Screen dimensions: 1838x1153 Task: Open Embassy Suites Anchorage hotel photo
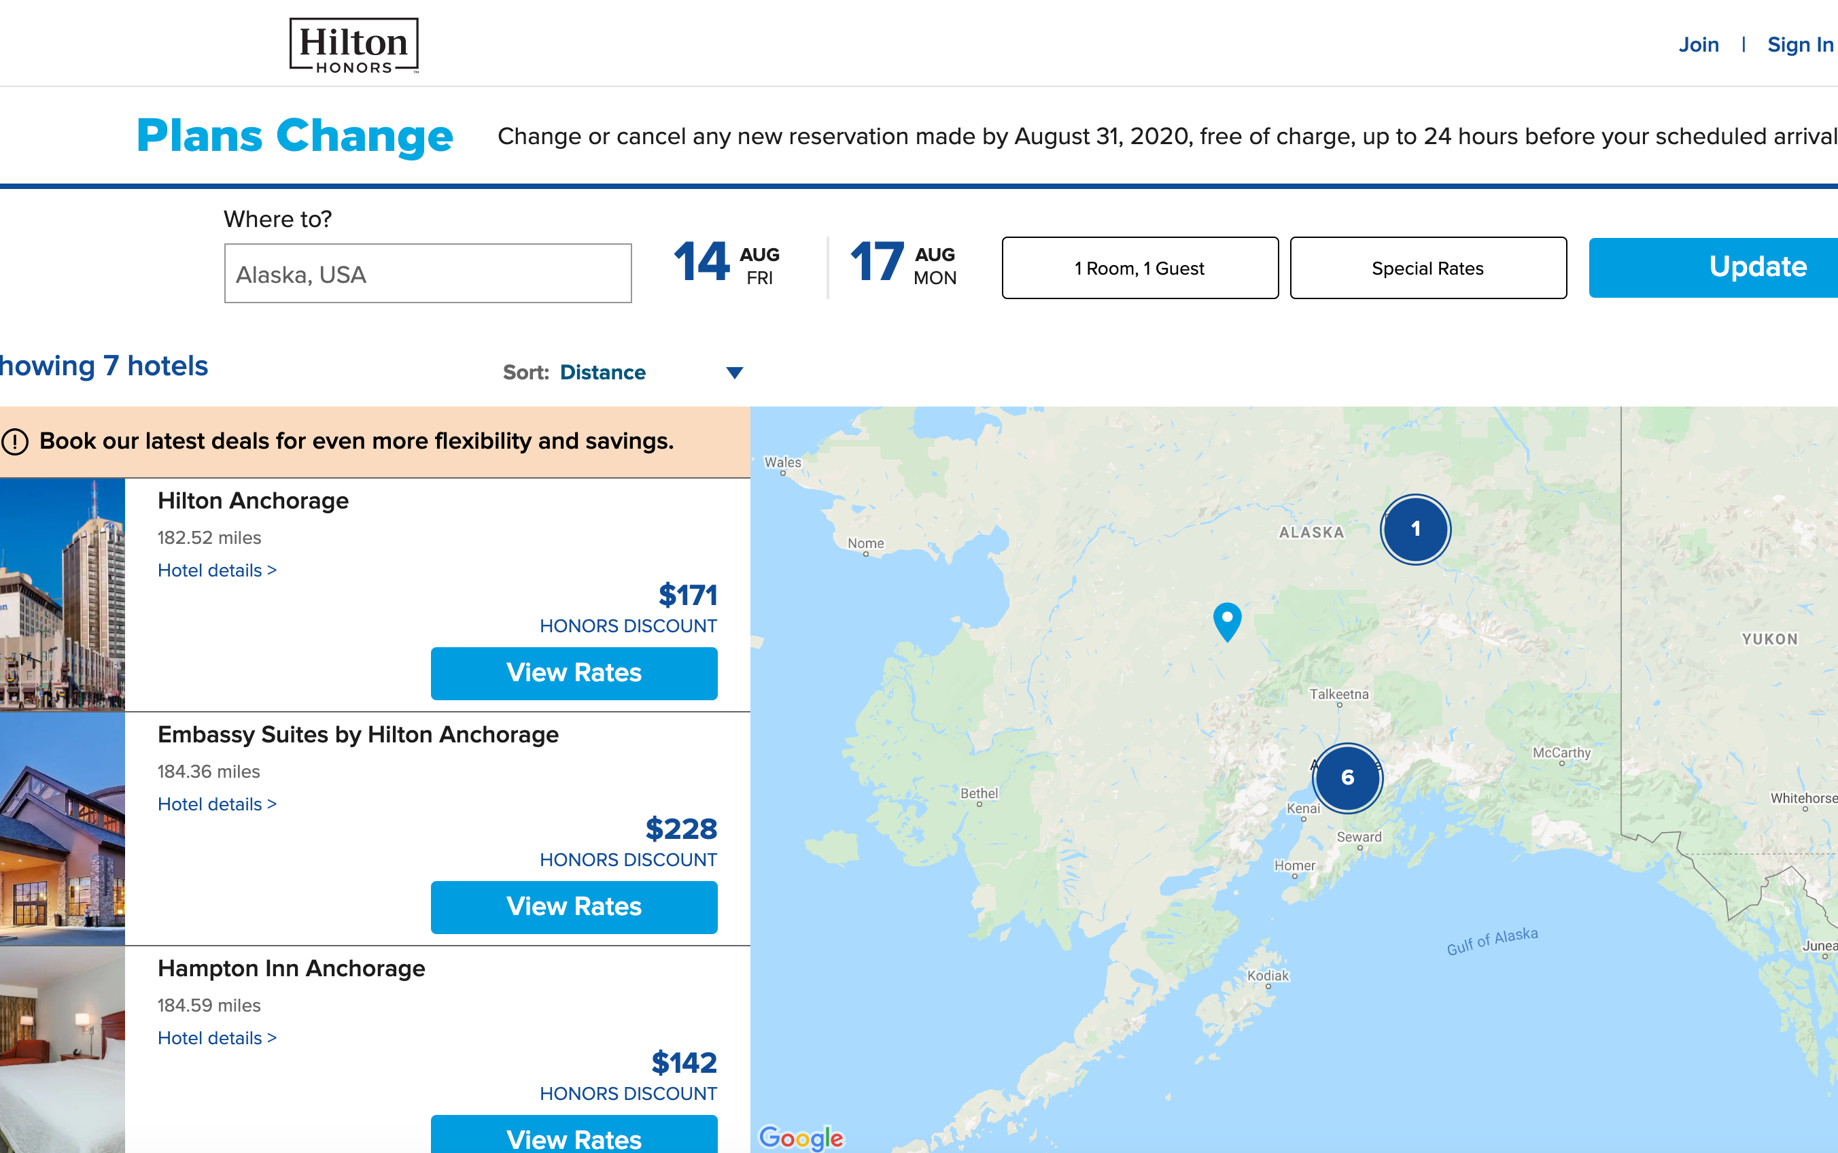coord(62,829)
